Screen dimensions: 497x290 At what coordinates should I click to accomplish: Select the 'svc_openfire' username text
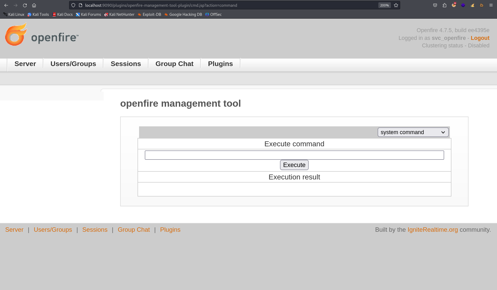[x=449, y=38]
